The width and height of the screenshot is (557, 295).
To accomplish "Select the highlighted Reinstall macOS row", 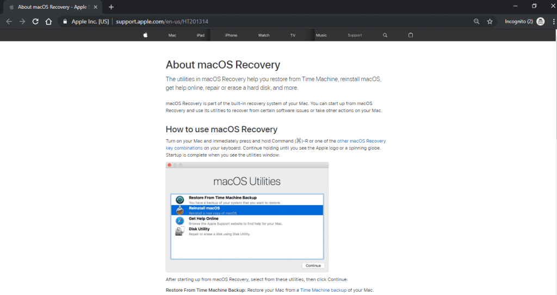I will (247, 210).
